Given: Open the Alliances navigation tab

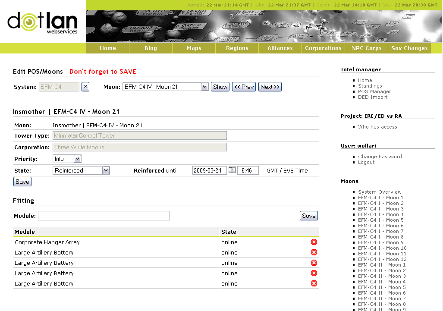Looking at the screenshot, I should (280, 48).
